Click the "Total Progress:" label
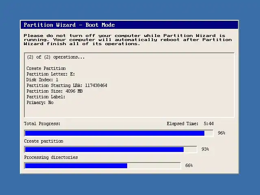 [42, 123]
